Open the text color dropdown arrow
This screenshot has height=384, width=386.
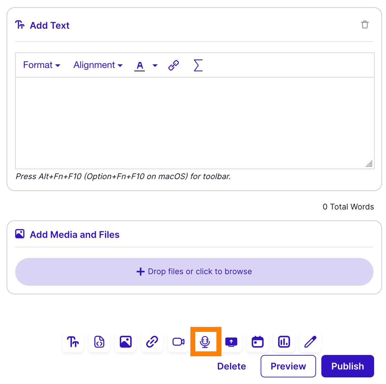[x=155, y=65]
